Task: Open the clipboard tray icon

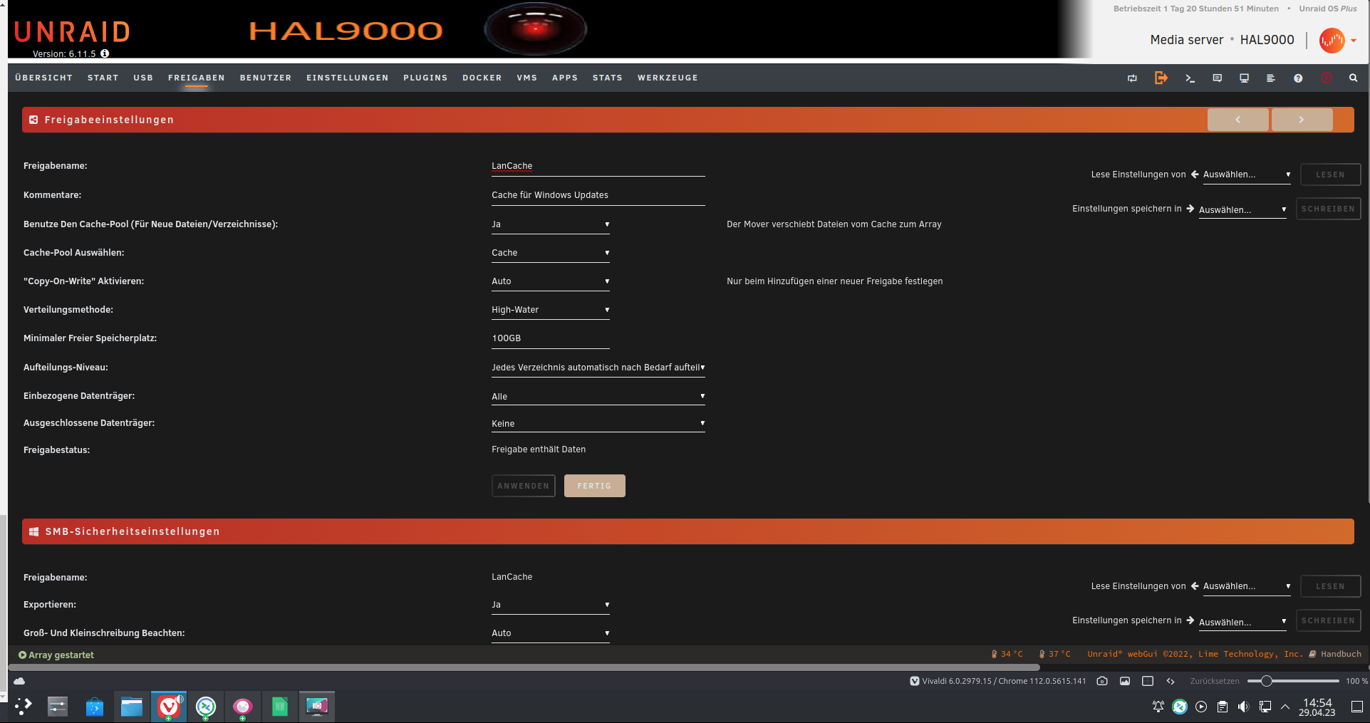Action: (1223, 707)
